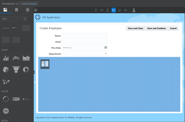The image size is (185, 122).
Task: Click the dragged two-column layout thumbnail
Action: [45, 64]
